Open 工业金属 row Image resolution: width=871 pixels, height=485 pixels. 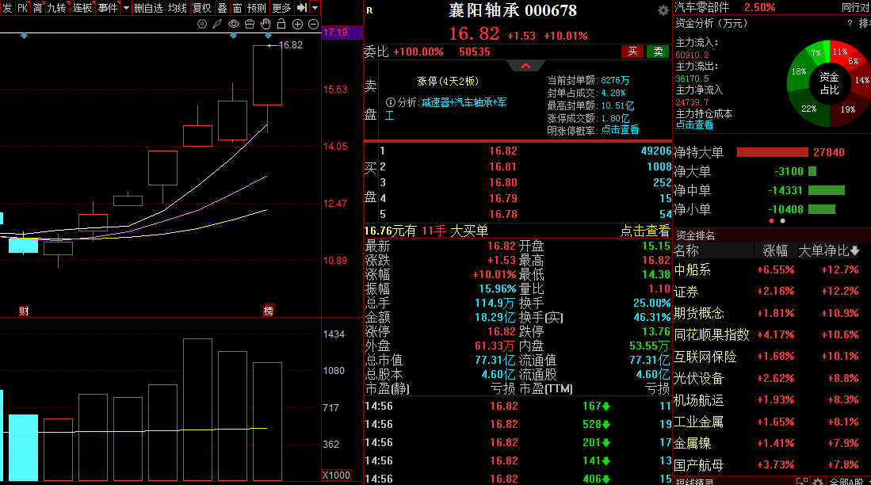coord(772,422)
